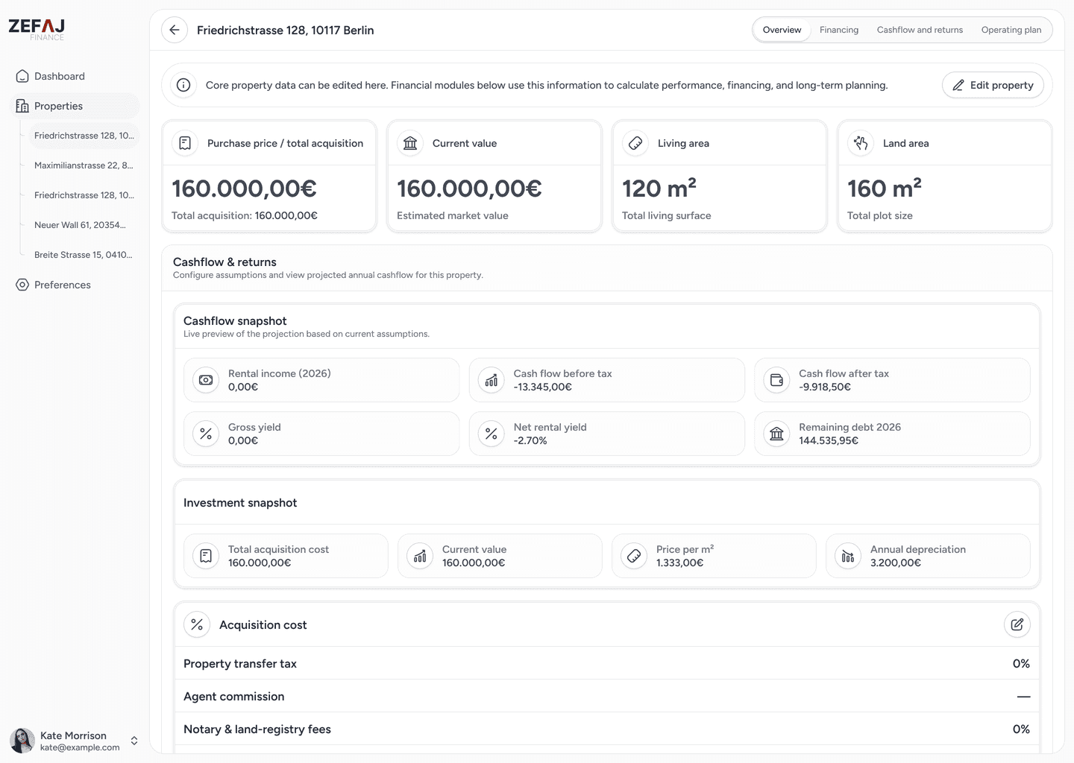Click the -13.345,00€ cash flow value
This screenshot has width=1074, height=763.
click(x=542, y=387)
